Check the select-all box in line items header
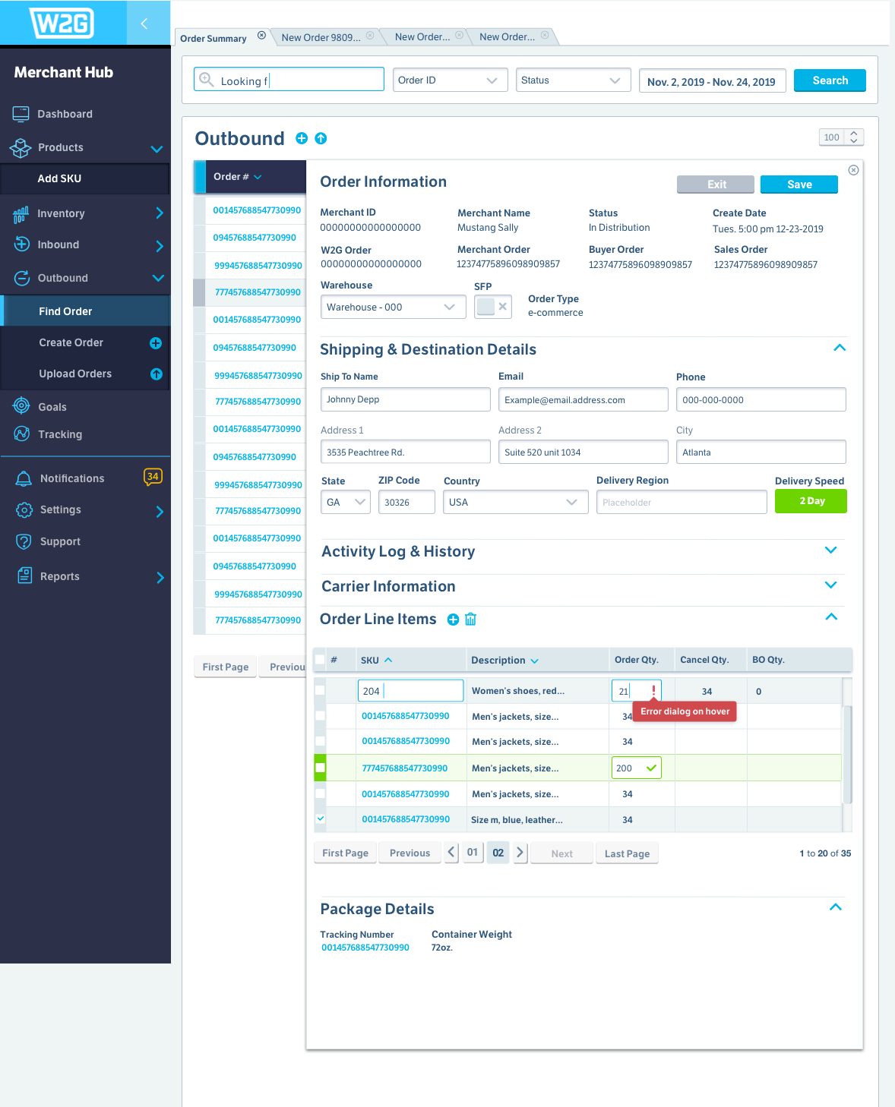This screenshot has width=895, height=1107. click(x=320, y=660)
